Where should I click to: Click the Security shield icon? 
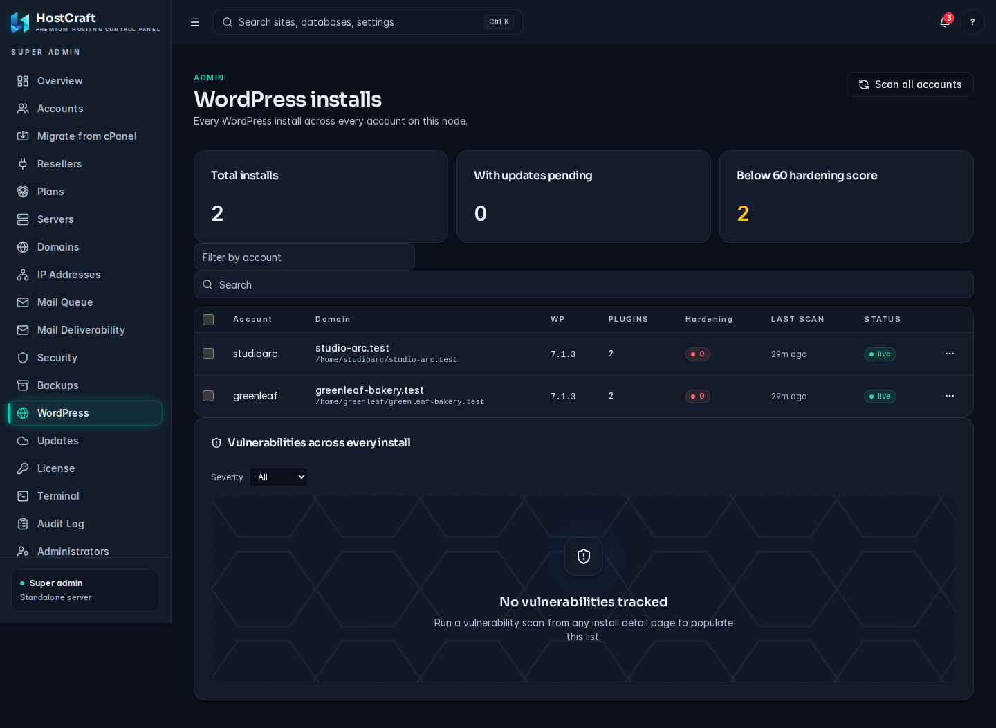23,358
